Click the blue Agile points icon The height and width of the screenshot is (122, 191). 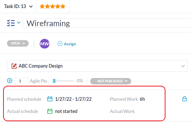(10, 81)
